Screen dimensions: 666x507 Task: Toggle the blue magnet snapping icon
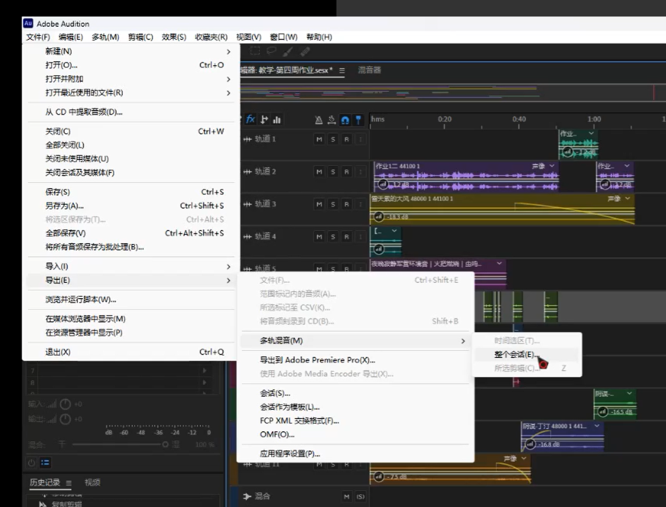click(x=345, y=120)
